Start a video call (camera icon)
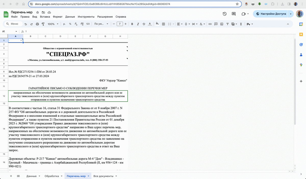 point(243,14)
